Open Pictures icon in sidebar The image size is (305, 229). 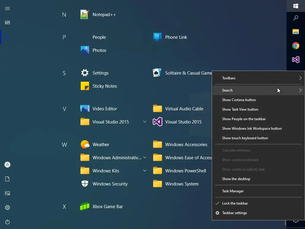click(7, 193)
